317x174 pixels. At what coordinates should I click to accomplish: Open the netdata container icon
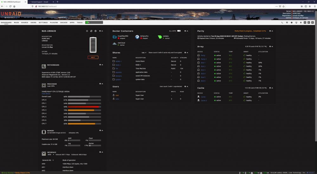(160, 37)
